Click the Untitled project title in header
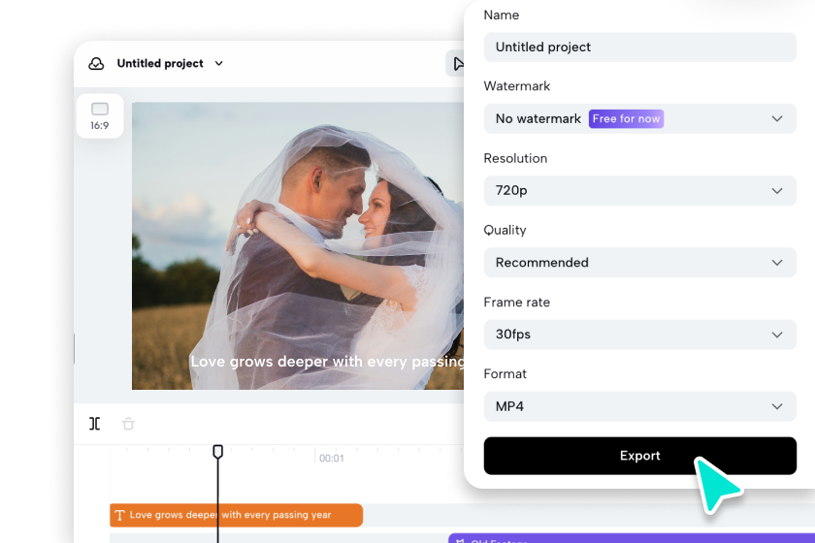This screenshot has height=543, width=815. coord(160,64)
